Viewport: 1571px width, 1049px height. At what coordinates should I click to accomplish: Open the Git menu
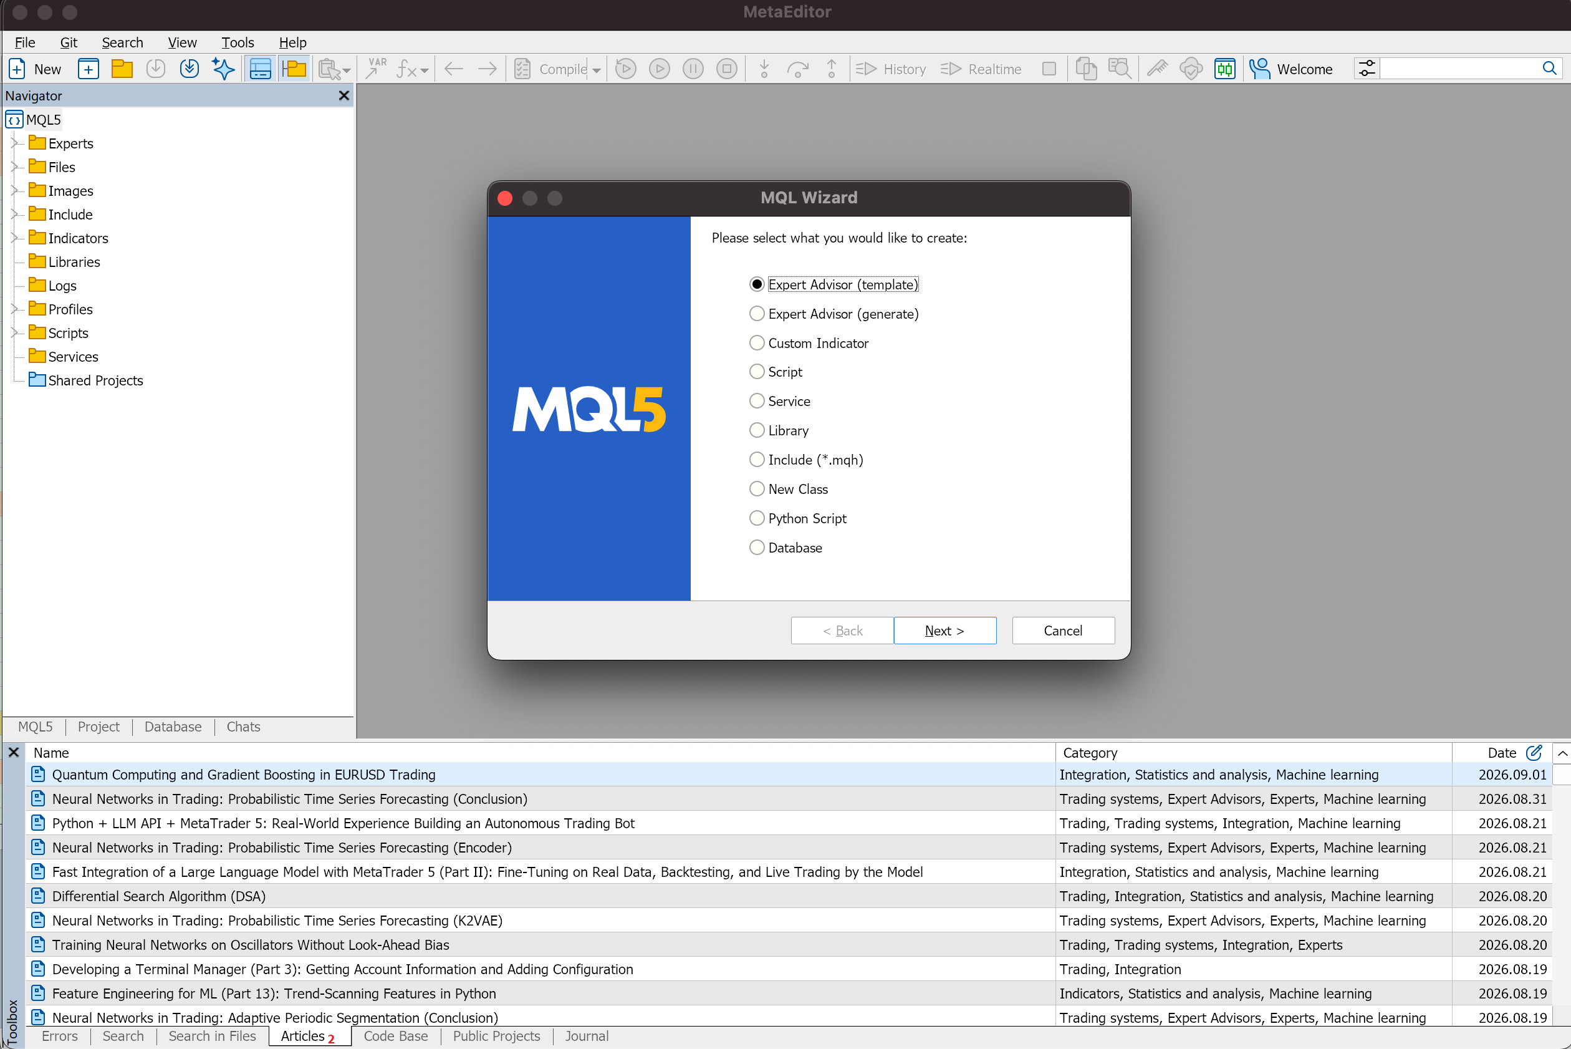(69, 42)
